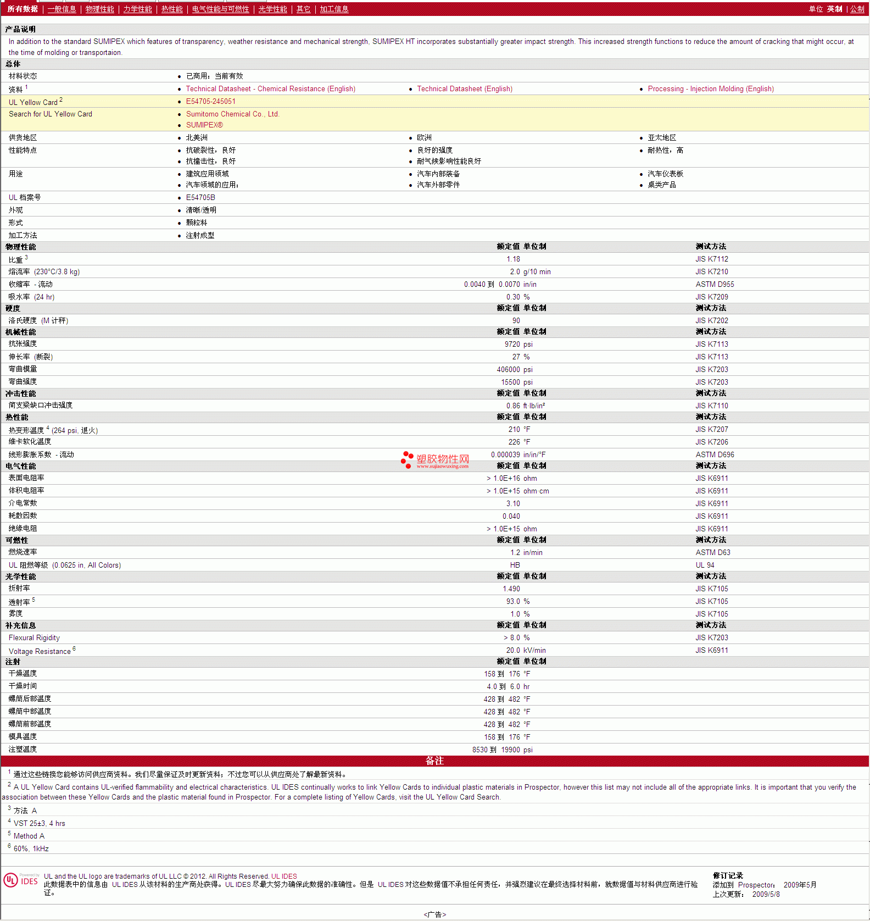Screen dimensions: 870x921
Task: Click the 弯曲强度 value 15500
Action: [510, 382]
